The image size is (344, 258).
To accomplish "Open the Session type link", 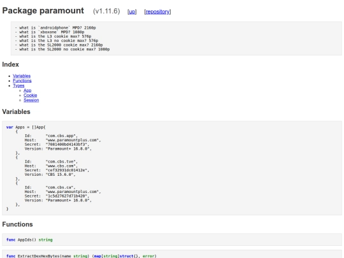I will [x=31, y=100].
